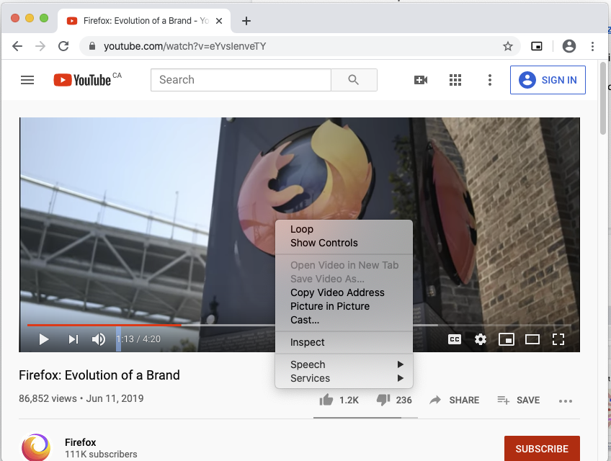Click the video title text
The image size is (611, 461).
pyautogui.click(x=99, y=375)
